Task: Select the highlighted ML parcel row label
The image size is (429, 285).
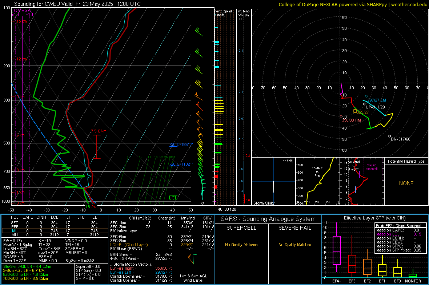Action: pos(15,231)
